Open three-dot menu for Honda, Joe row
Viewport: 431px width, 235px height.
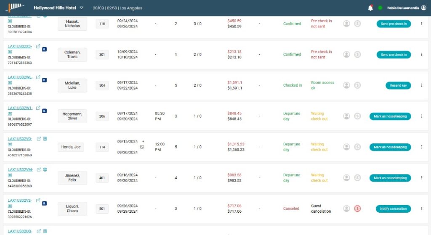pos(421,147)
